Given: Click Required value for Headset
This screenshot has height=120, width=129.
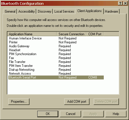Looking at the screenshot, I should pyautogui.click(x=65, y=50).
